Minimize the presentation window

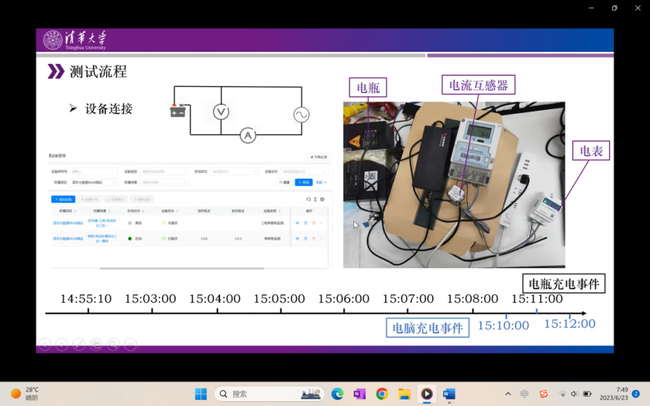click(591, 8)
